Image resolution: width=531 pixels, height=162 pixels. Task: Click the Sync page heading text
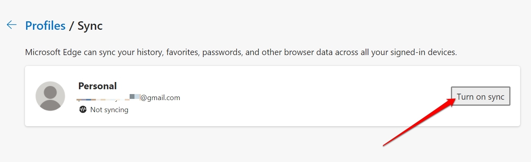click(x=90, y=26)
